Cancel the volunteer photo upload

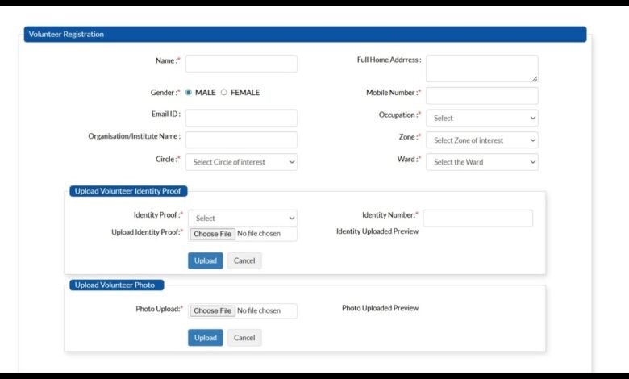pyautogui.click(x=244, y=338)
